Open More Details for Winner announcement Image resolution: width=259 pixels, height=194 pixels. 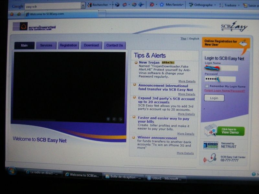185,153
